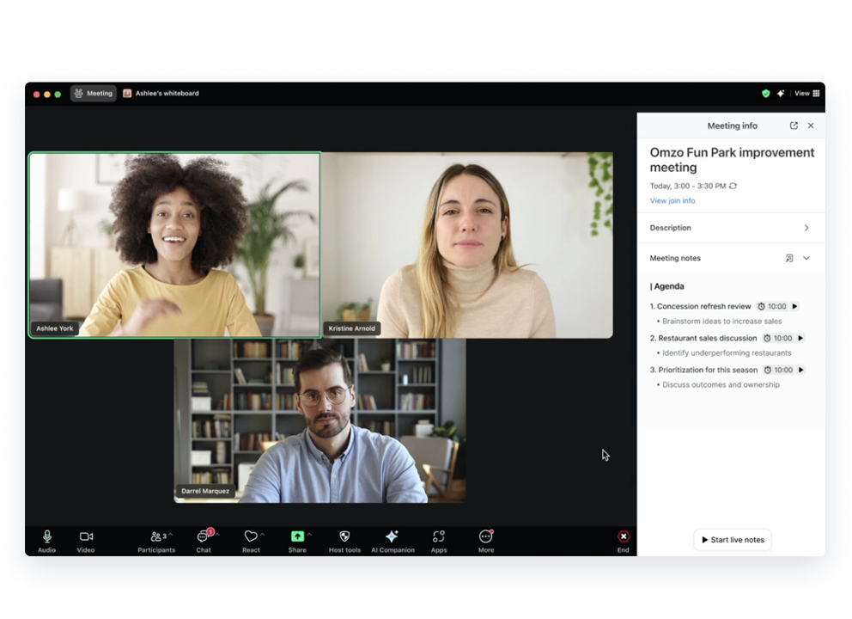Click the Meeting info panel header text
Viewport: 852px width, 619px height.
[x=732, y=126]
